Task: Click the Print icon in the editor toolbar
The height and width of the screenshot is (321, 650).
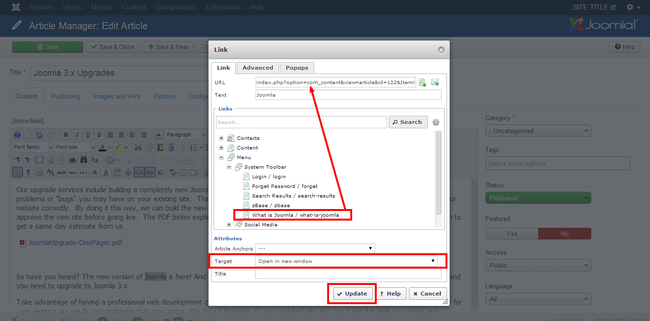Action: pyautogui.click(x=73, y=160)
